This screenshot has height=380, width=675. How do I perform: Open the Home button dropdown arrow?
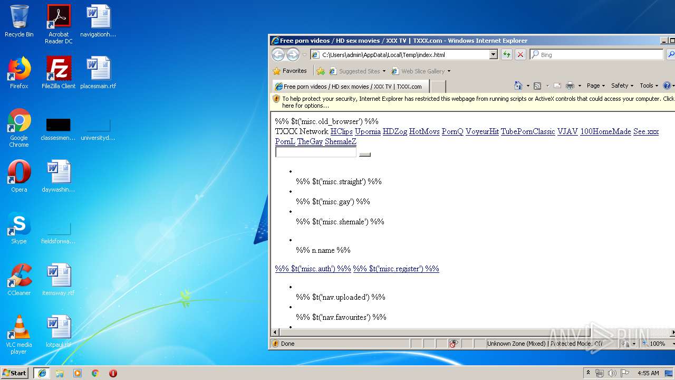coord(527,85)
